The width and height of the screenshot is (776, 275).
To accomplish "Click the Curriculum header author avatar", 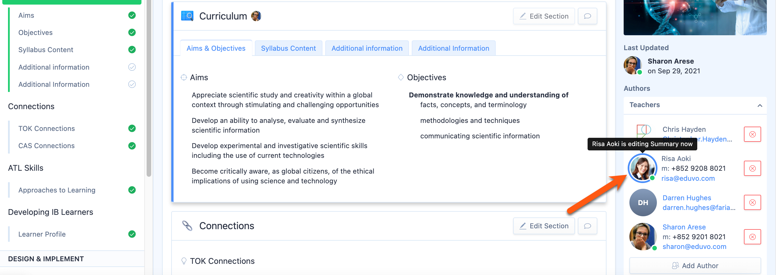I will click(256, 16).
